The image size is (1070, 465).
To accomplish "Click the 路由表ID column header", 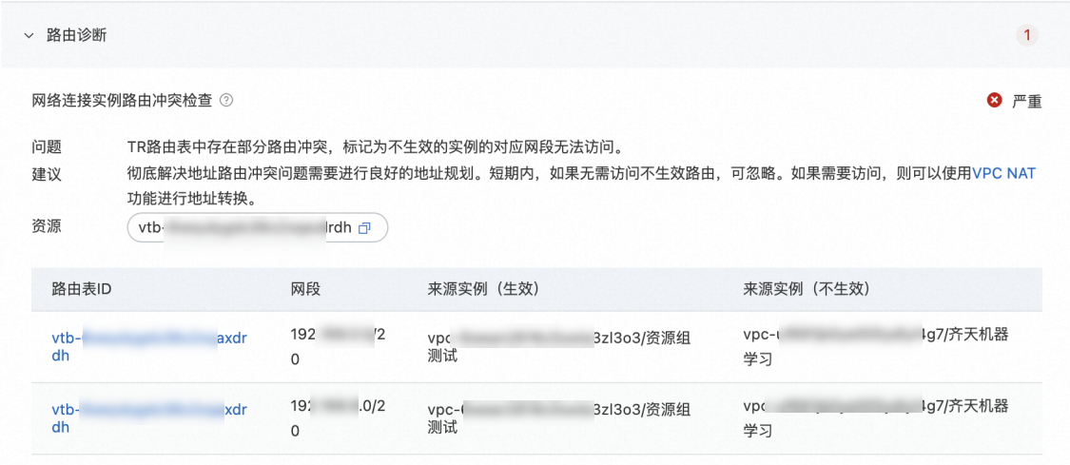I will [83, 289].
